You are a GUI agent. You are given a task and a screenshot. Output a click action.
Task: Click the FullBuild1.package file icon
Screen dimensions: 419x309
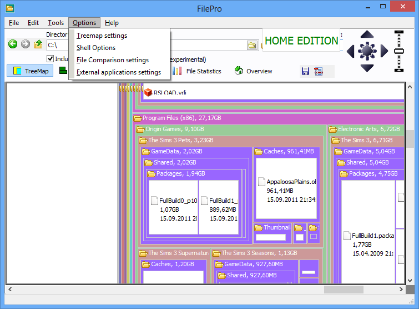347,236
